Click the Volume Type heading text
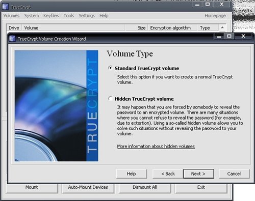 [x=130, y=54]
